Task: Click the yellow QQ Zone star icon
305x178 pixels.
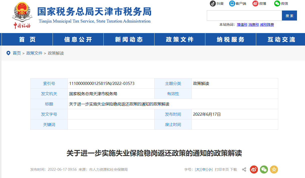Action: tap(274, 169)
